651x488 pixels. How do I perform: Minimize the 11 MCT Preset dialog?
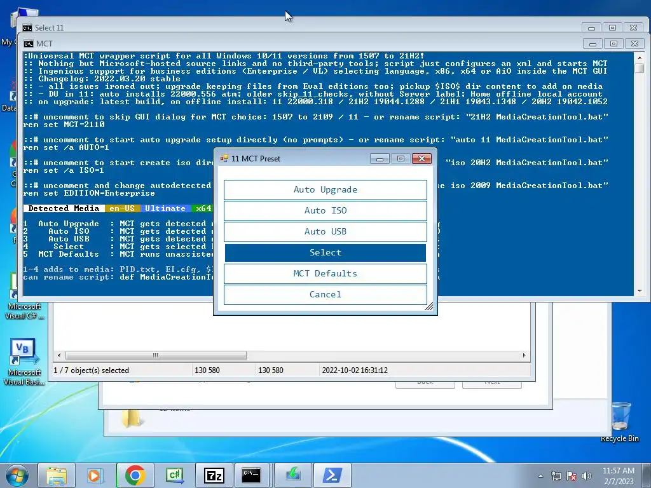380,158
